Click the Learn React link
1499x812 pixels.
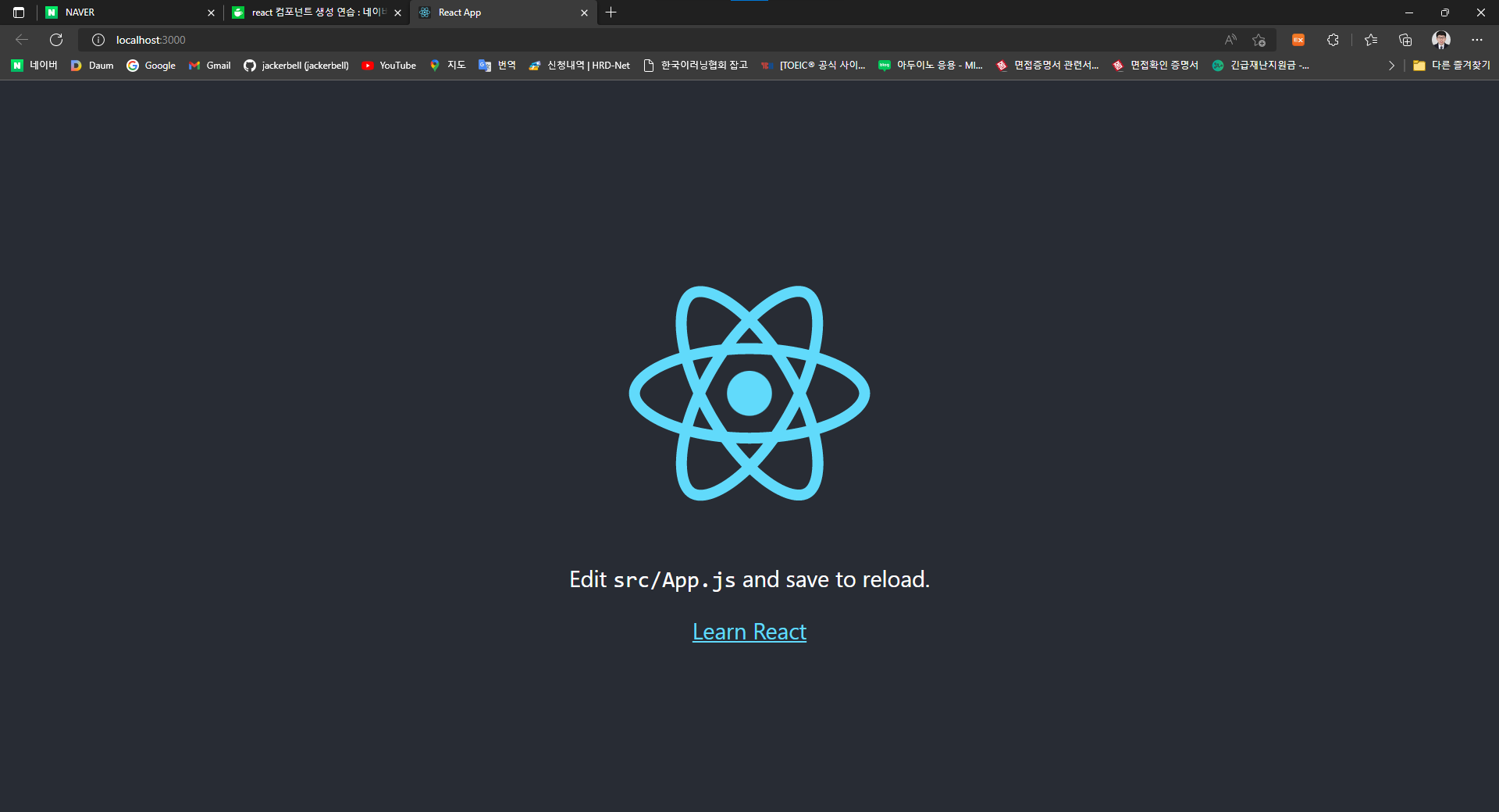pyautogui.click(x=749, y=632)
